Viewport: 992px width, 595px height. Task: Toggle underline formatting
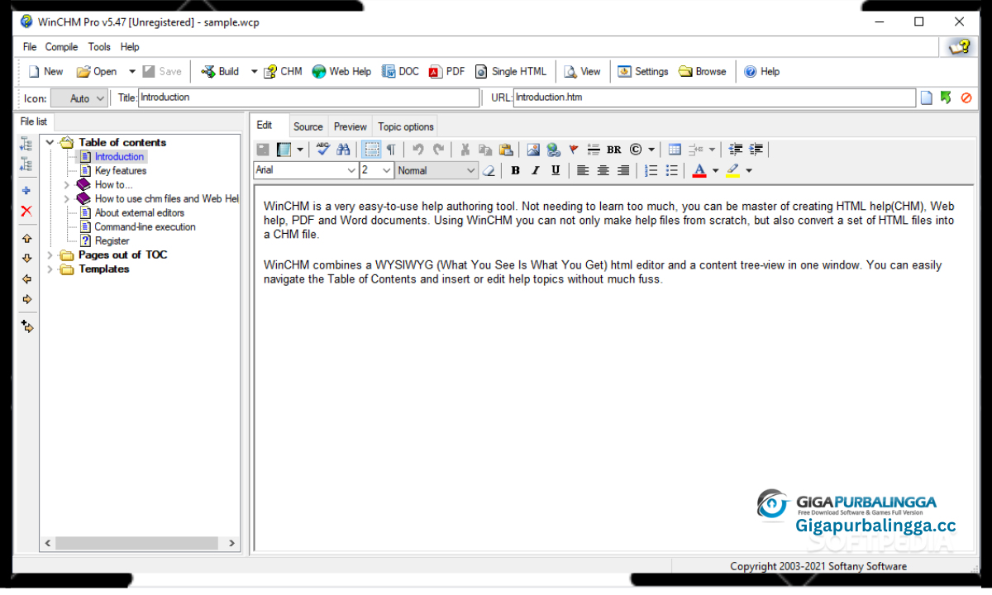[x=556, y=170]
